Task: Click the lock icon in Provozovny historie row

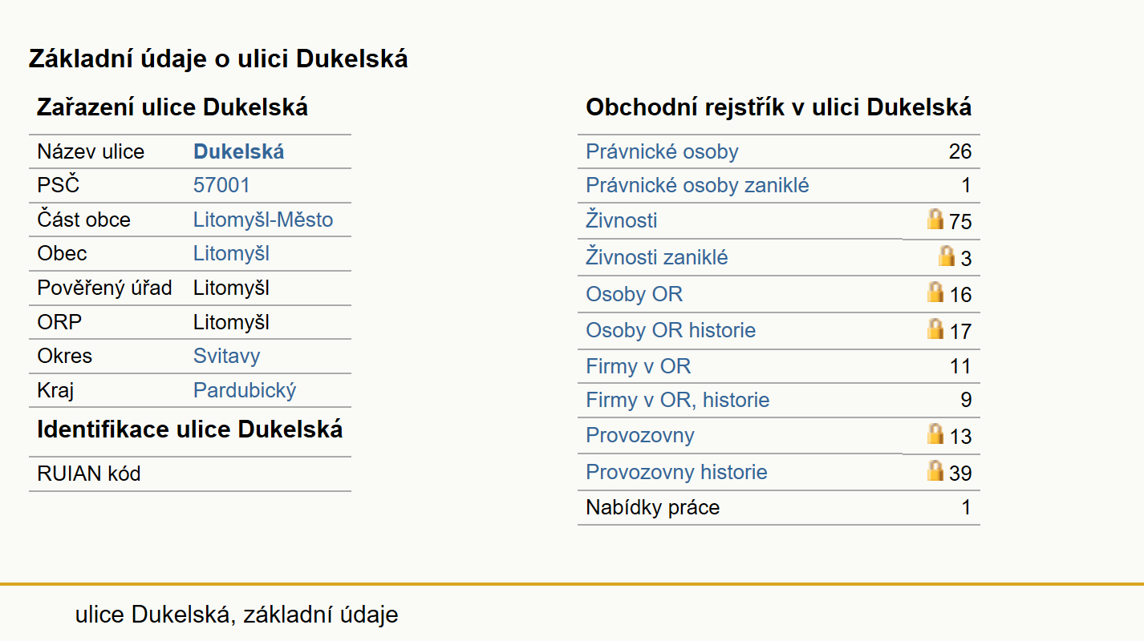Action: (x=935, y=470)
